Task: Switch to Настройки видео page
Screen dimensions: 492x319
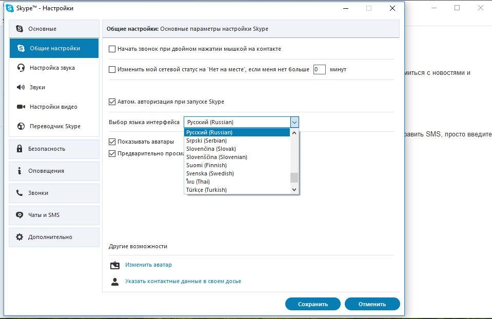Action: click(x=54, y=107)
